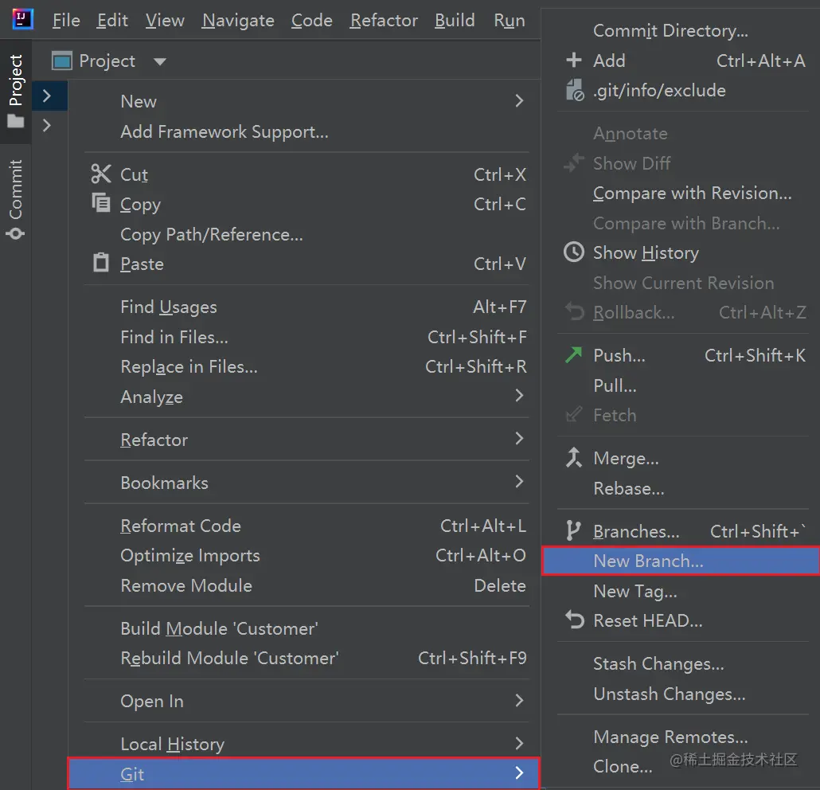The image size is (820, 790).
Task: Open the Project view dropdown arrow
Action: coord(159,61)
